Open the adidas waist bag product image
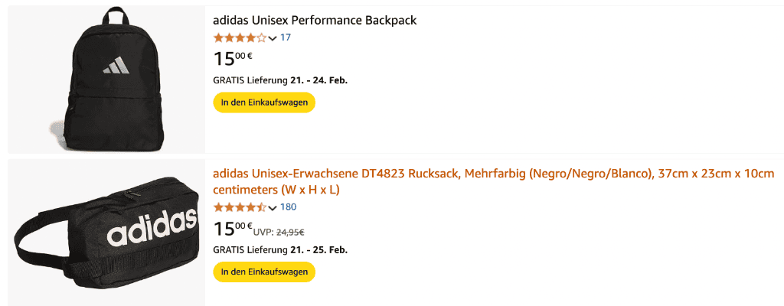784x306 pixels. (x=106, y=233)
